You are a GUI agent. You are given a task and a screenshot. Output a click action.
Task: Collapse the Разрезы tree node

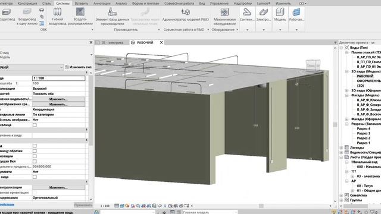(347, 124)
